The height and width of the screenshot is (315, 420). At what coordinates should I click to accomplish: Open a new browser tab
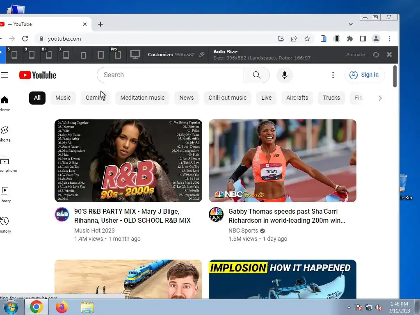click(x=100, y=24)
